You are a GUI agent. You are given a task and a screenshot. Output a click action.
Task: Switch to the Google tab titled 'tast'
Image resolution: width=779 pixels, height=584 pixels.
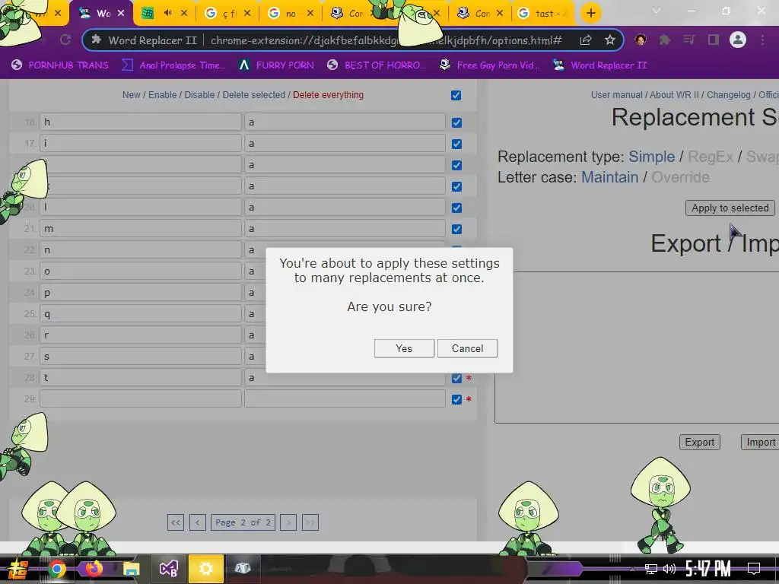point(542,13)
